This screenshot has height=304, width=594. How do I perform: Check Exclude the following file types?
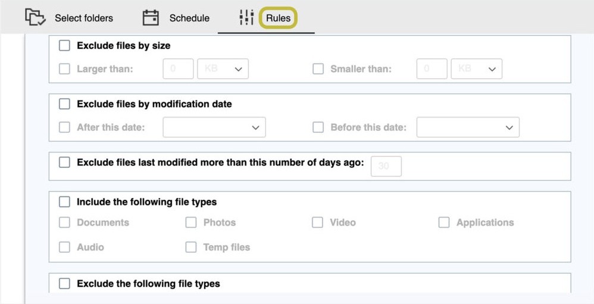(64, 284)
